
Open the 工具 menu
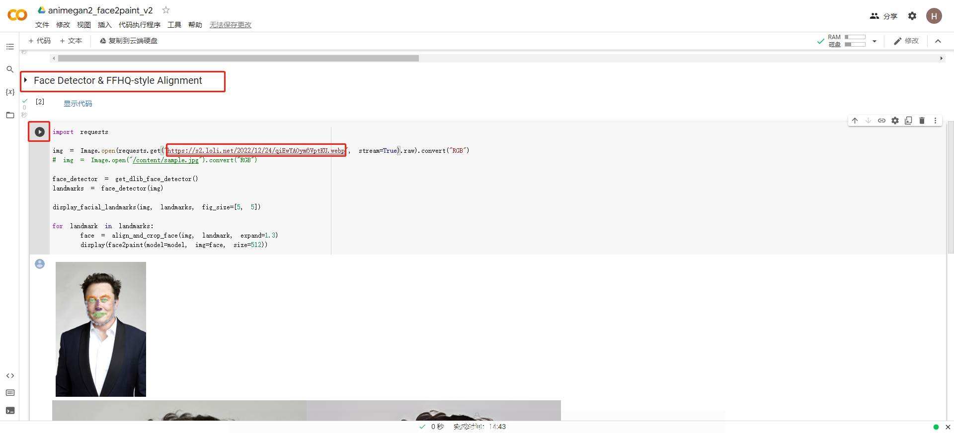point(174,25)
